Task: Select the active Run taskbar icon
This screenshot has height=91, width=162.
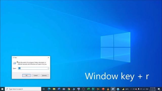Action: [113, 89]
